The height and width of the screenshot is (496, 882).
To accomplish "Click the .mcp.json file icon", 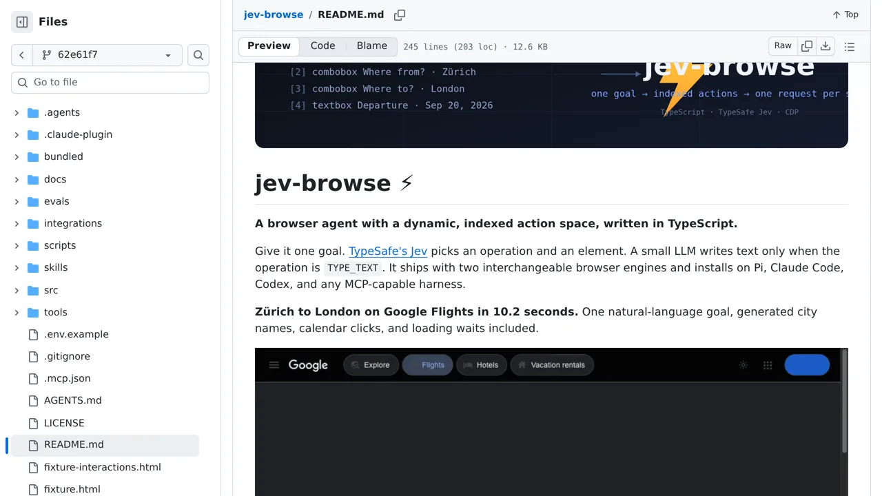I will [33, 378].
